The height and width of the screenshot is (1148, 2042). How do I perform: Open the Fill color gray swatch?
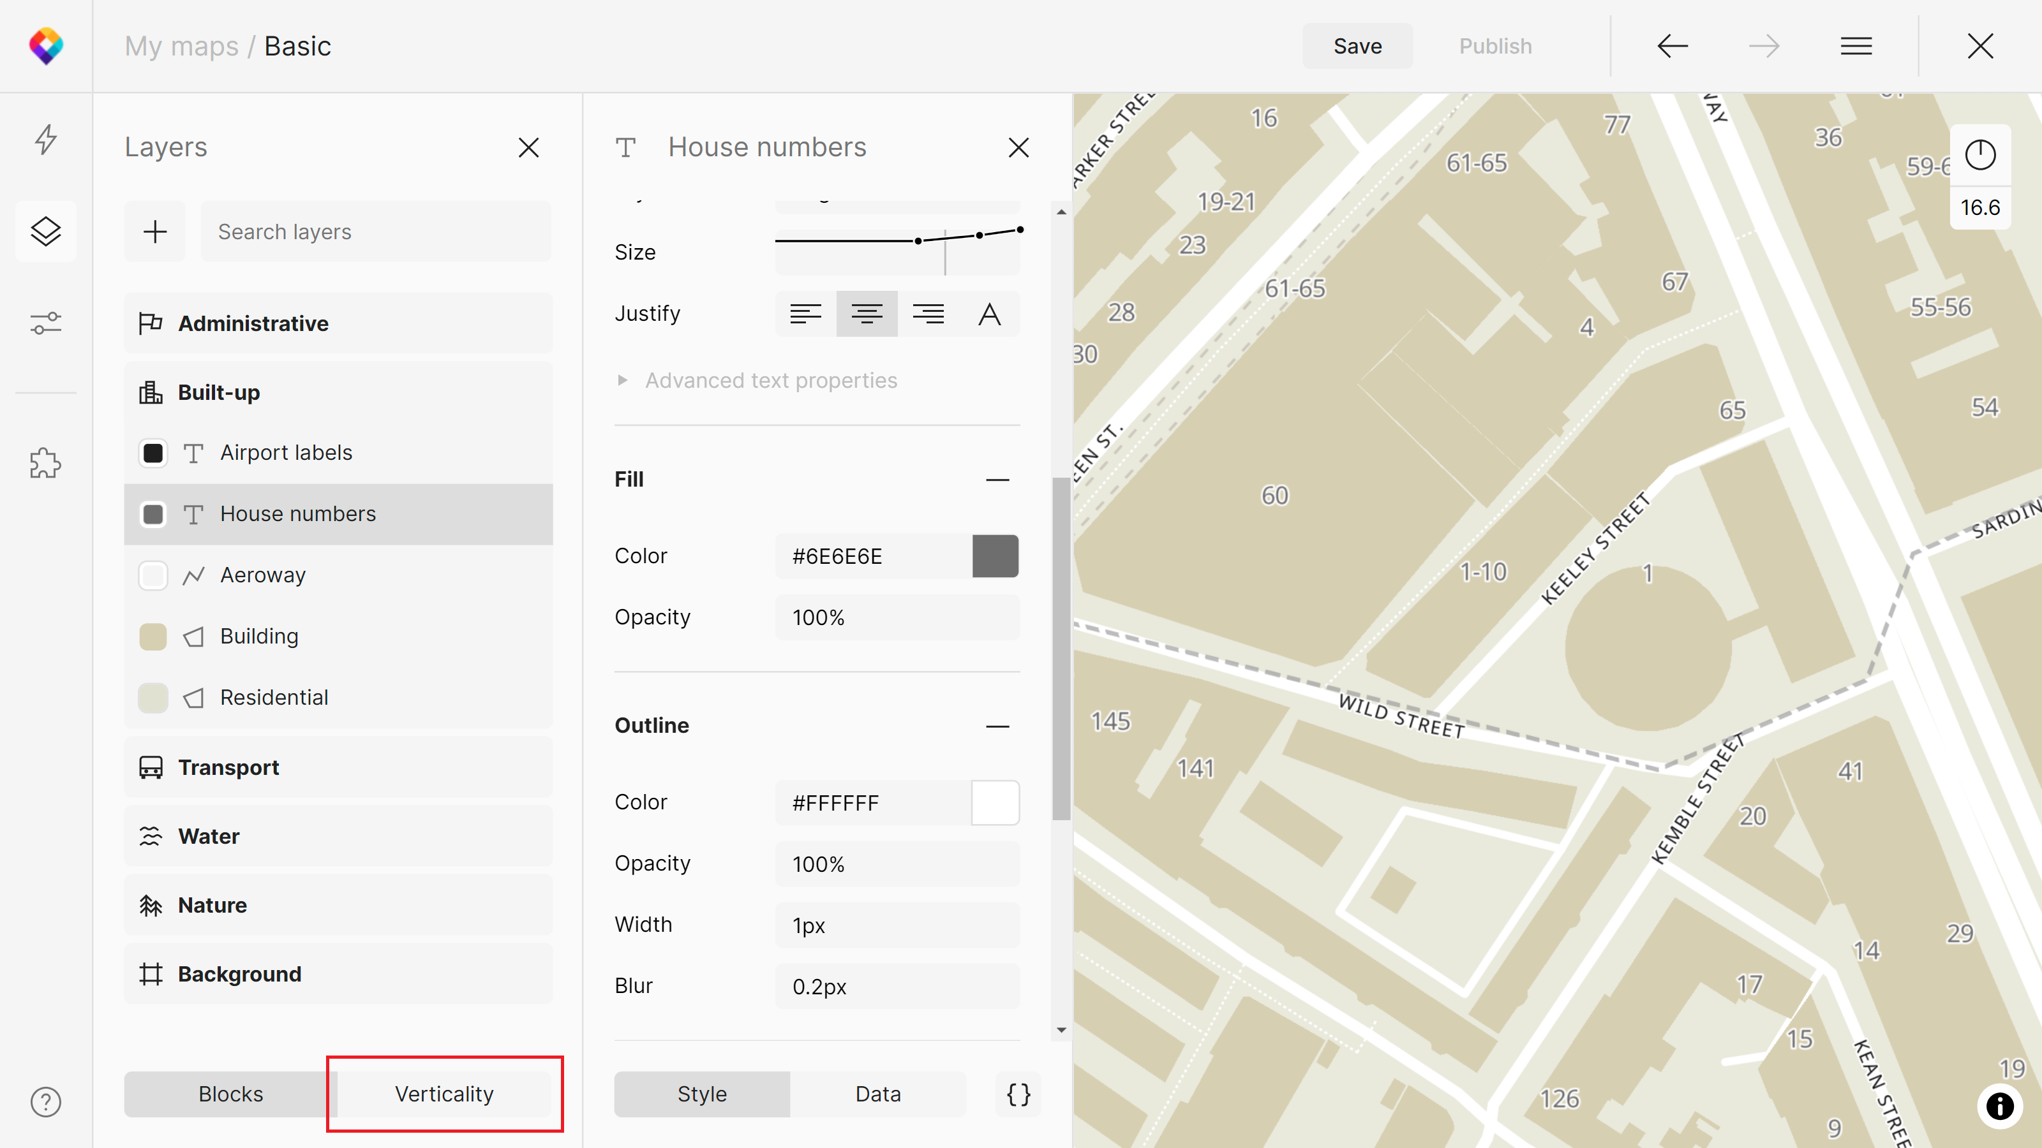(995, 556)
